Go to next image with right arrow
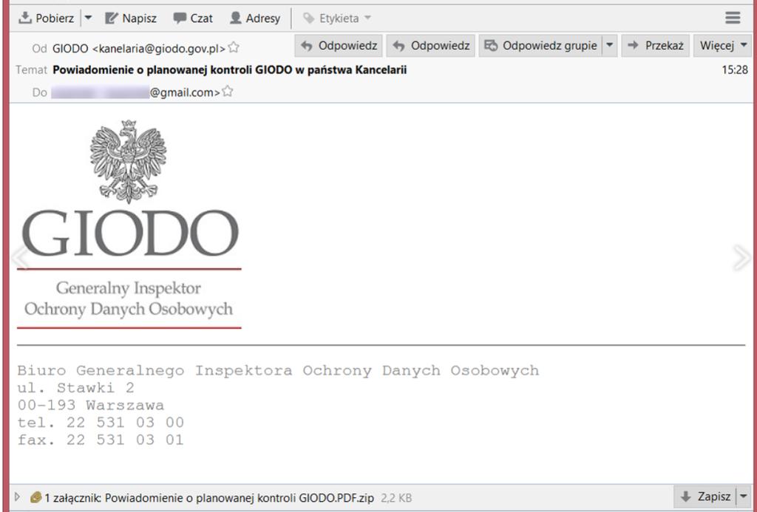 [741, 258]
